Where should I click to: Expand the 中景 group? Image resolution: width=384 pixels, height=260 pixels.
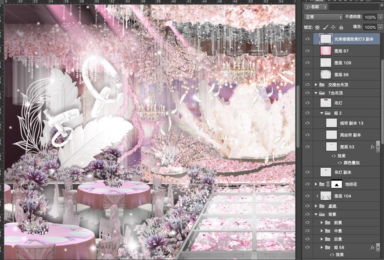click(322, 231)
